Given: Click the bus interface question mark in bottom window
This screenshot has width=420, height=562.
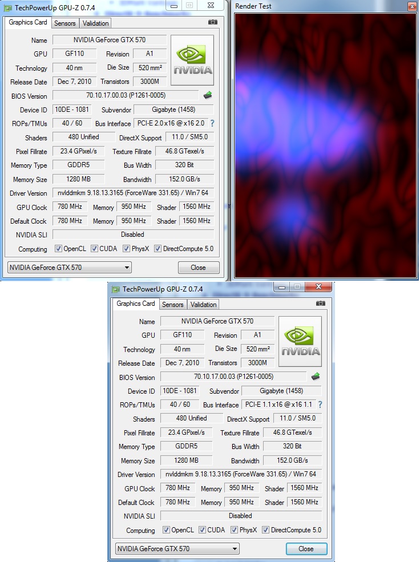Looking at the screenshot, I should (320, 405).
